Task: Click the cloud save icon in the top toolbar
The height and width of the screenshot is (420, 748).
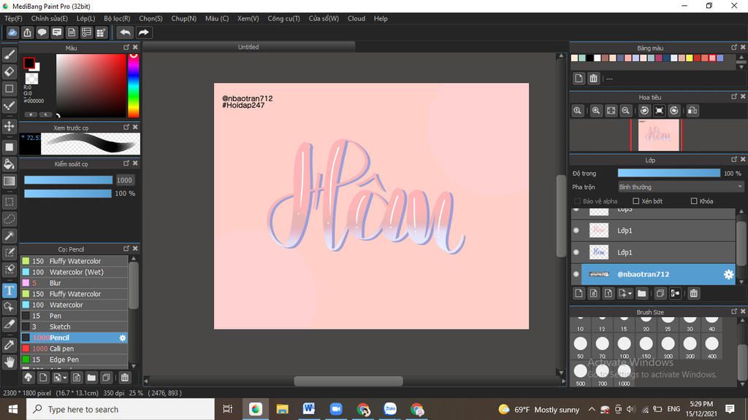Action: pyautogui.click(x=12, y=32)
